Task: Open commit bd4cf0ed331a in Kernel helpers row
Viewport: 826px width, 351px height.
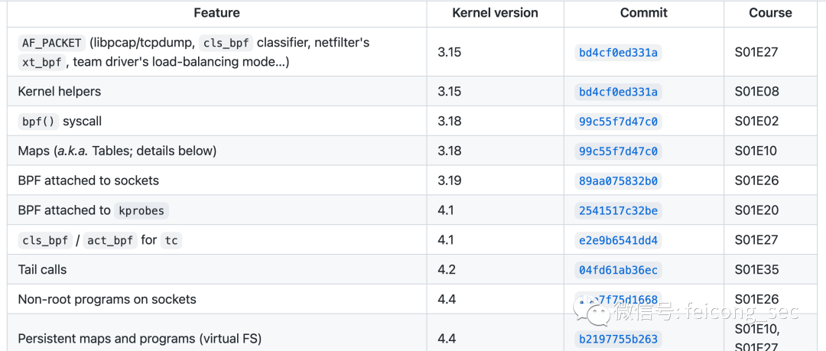Action: coord(618,92)
